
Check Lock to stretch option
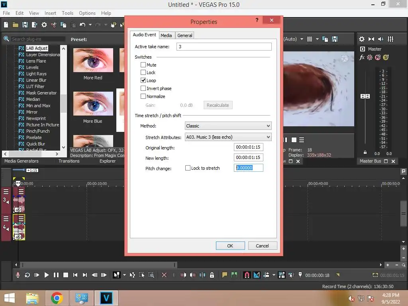(188, 168)
